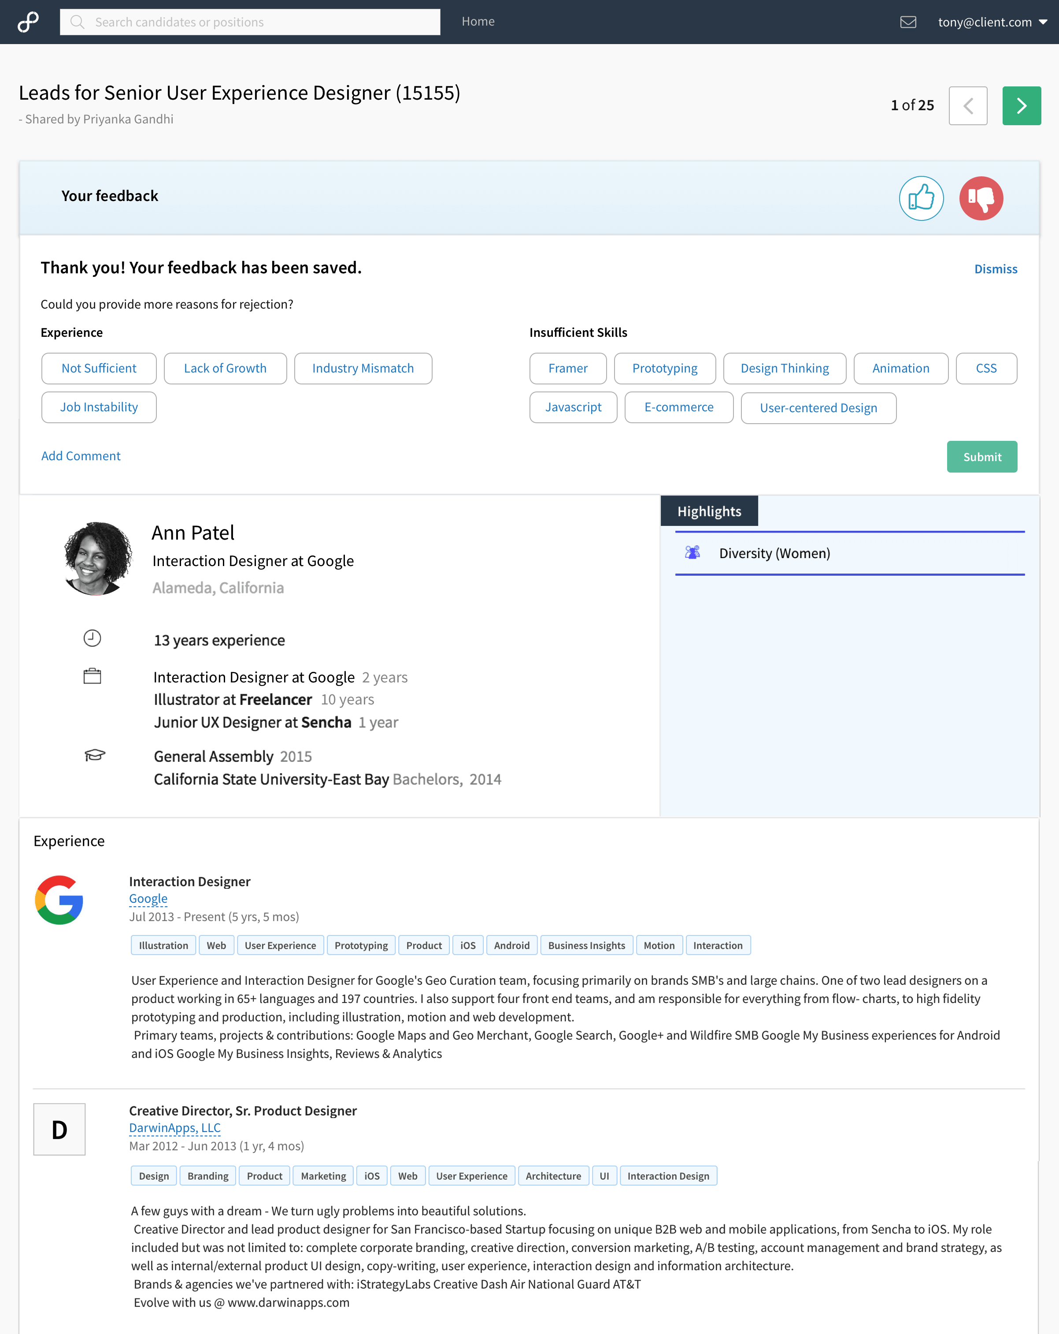
Task: Click the Ann Patel name heading
Action: click(193, 533)
